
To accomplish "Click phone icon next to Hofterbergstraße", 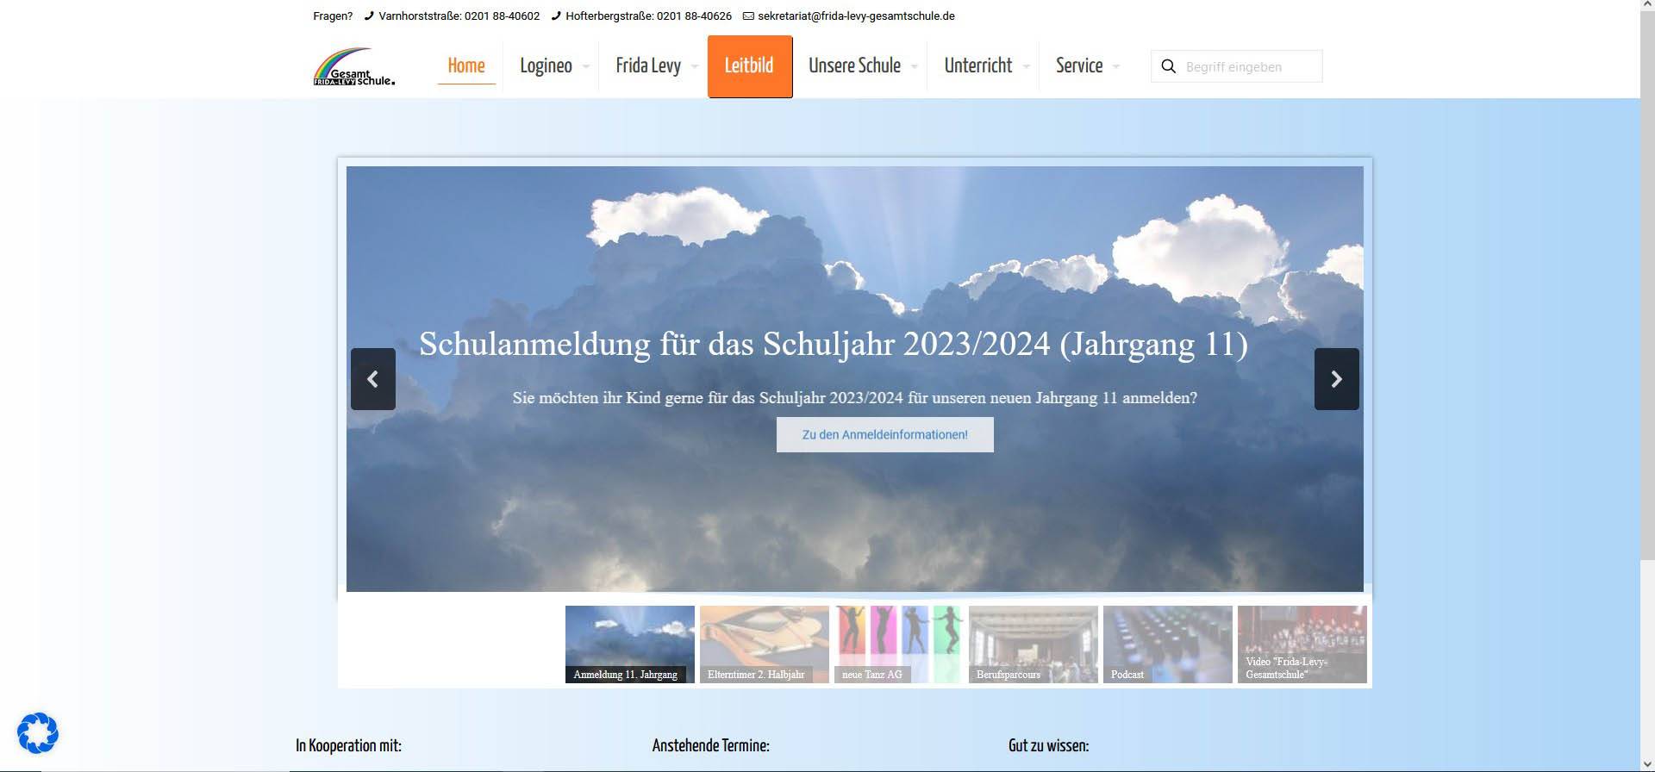I will point(556,16).
